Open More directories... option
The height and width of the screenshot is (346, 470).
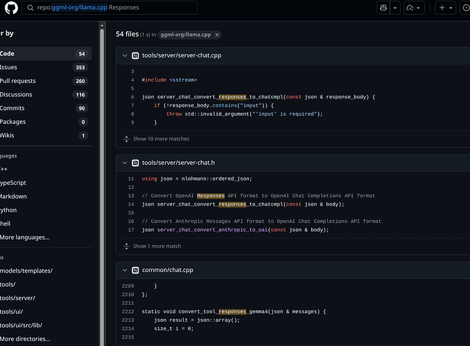coord(25,339)
